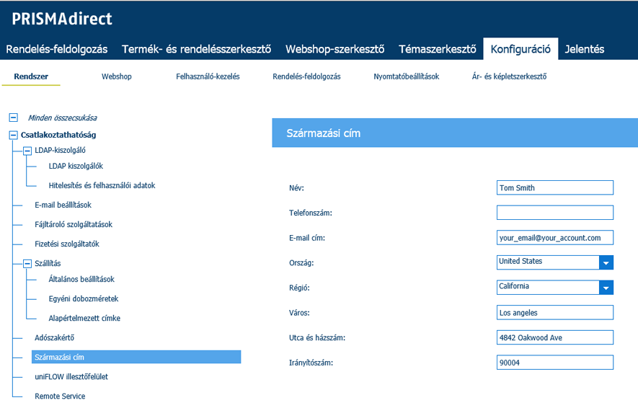The width and height of the screenshot is (638, 408).
Task: Open the Remote Service tree item
Action: tap(60, 396)
